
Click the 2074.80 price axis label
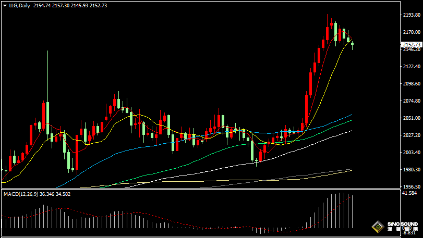411,101
